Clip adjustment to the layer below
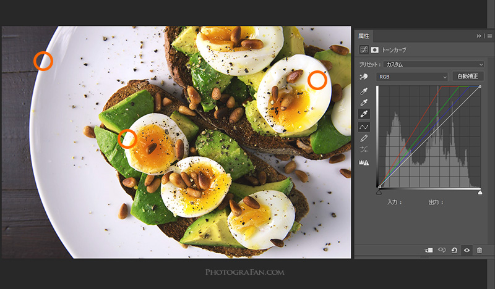Screen dimensions: 495x289 (x=429, y=250)
